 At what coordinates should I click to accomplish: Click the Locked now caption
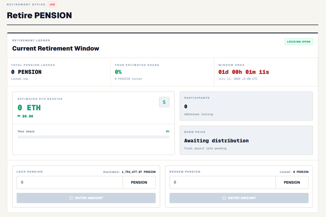point(20,79)
